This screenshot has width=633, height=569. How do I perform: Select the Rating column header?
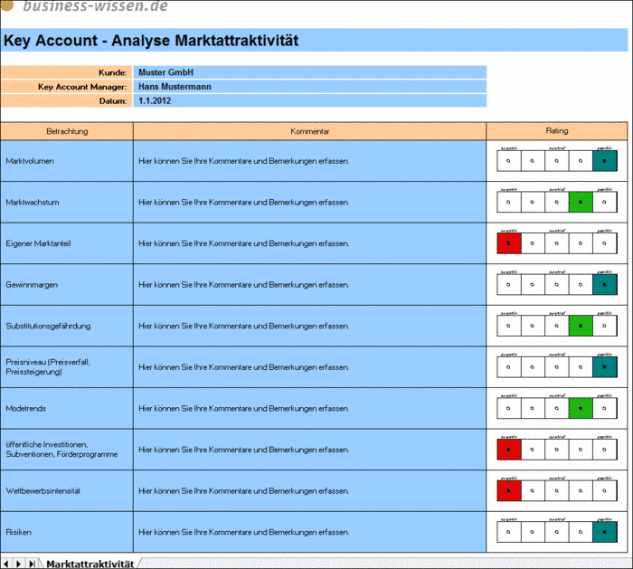(x=557, y=131)
